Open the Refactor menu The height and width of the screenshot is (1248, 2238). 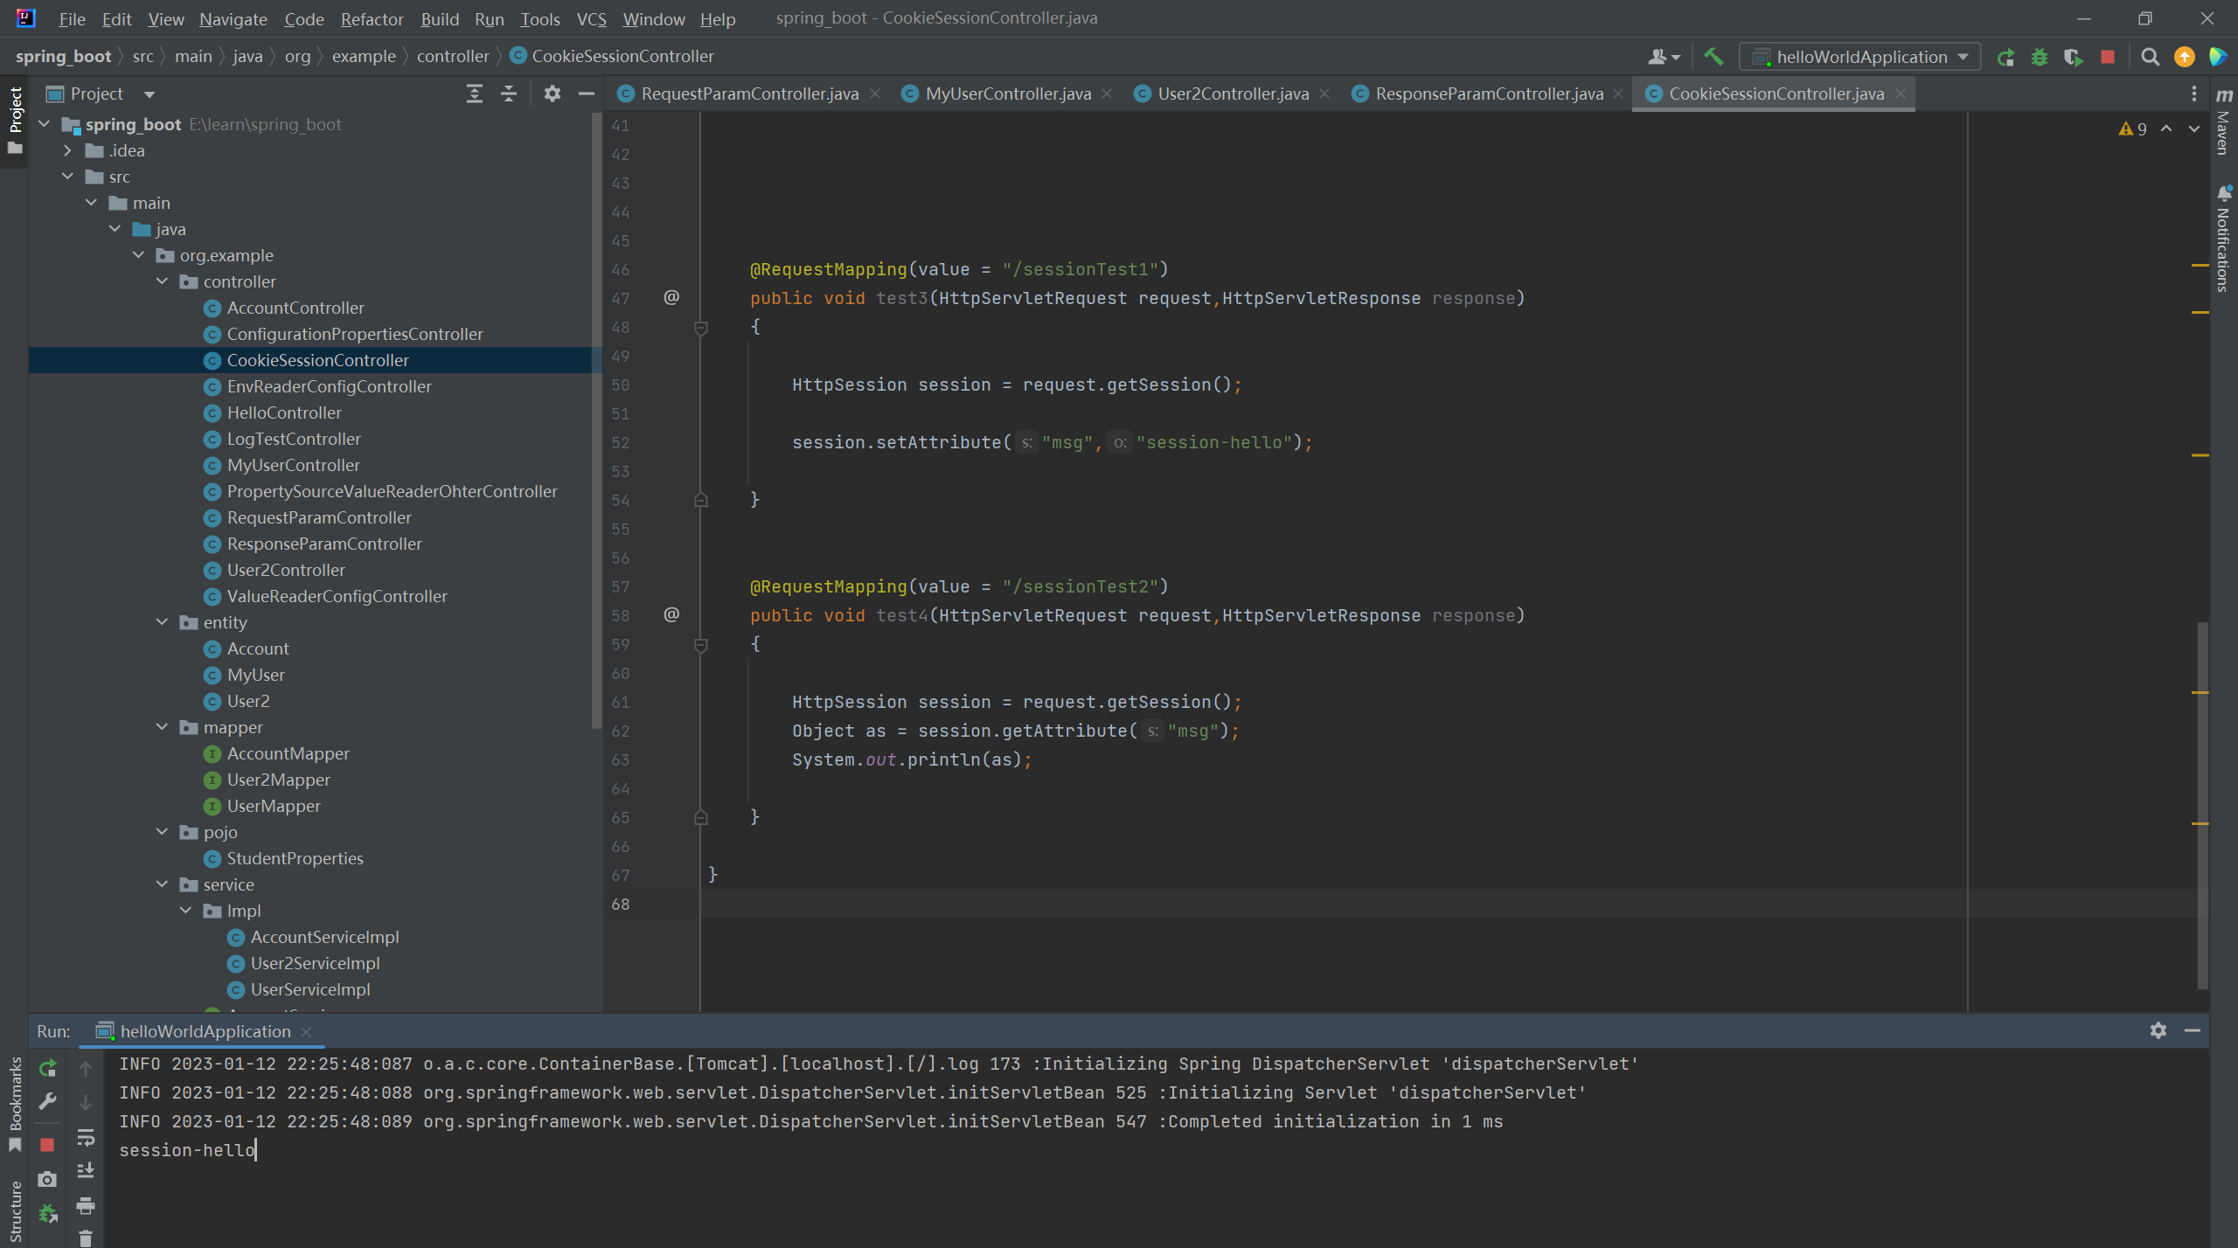(x=372, y=18)
